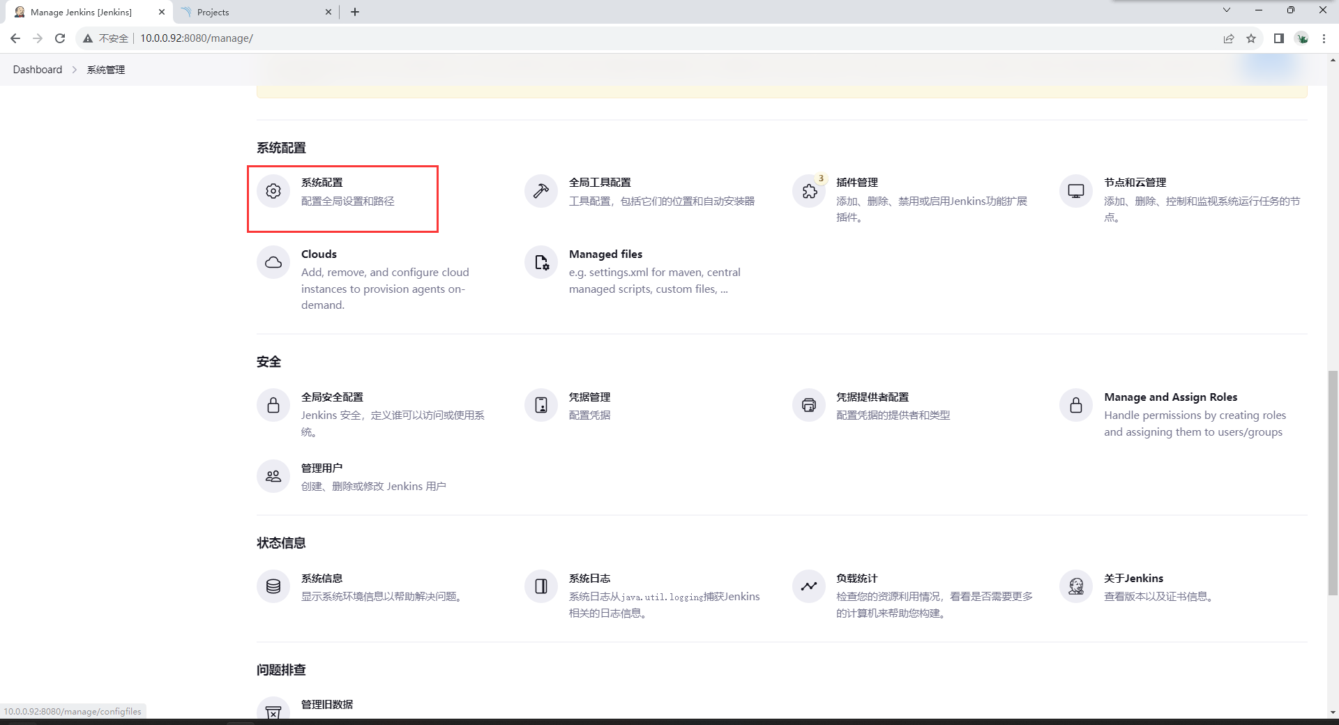Click the 管理旧数据 archive icon

[x=273, y=710]
